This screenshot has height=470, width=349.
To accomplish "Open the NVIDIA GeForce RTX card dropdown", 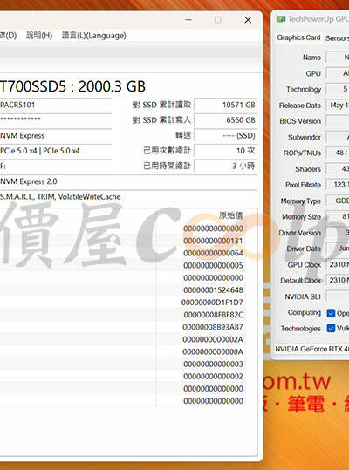I will [x=311, y=349].
